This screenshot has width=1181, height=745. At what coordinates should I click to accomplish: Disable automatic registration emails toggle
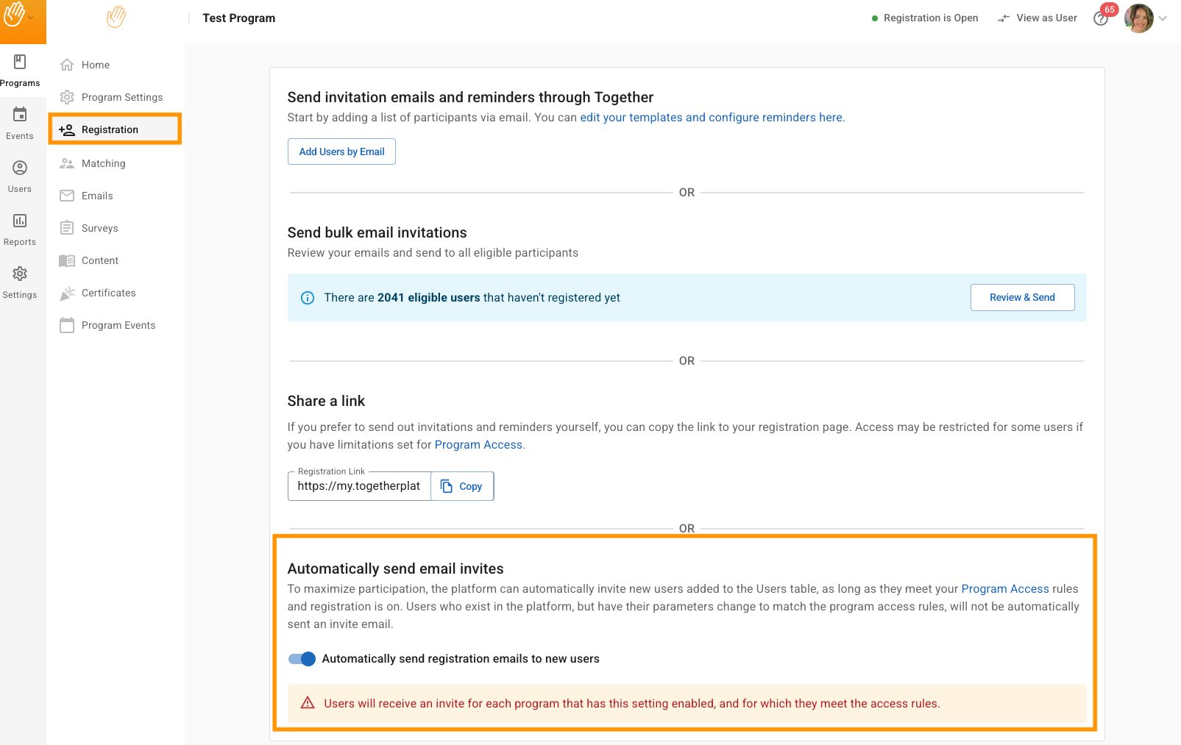click(302, 659)
